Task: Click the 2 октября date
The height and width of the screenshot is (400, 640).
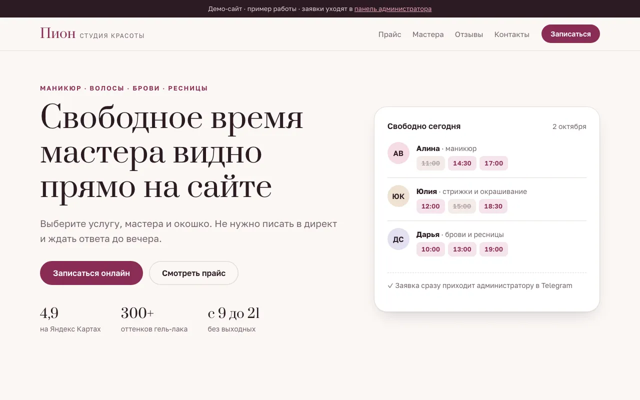Action: 569,126
